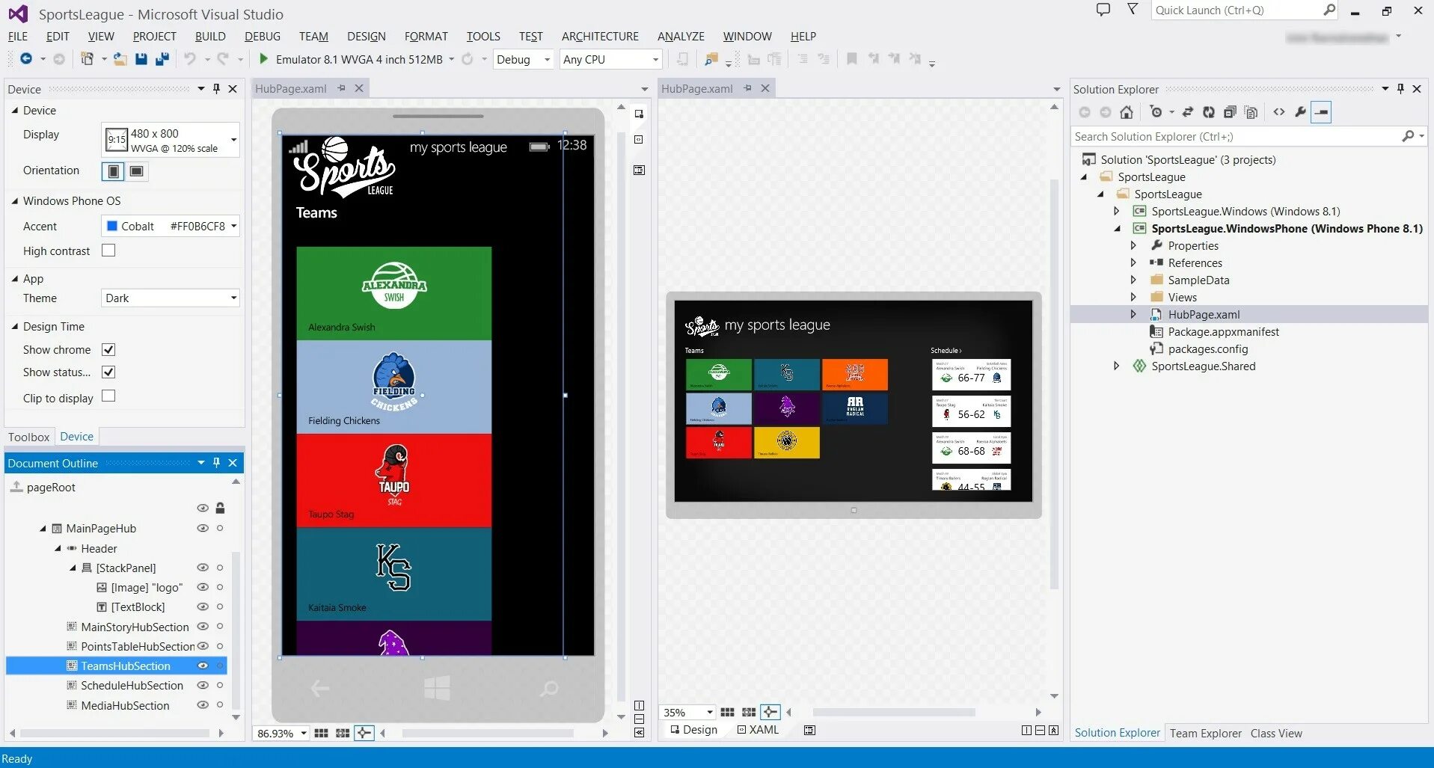The height and width of the screenshot is (768, 1434).
Task: Open View Code in Solution Explorer toolbar
Action: click(1279, 112)
